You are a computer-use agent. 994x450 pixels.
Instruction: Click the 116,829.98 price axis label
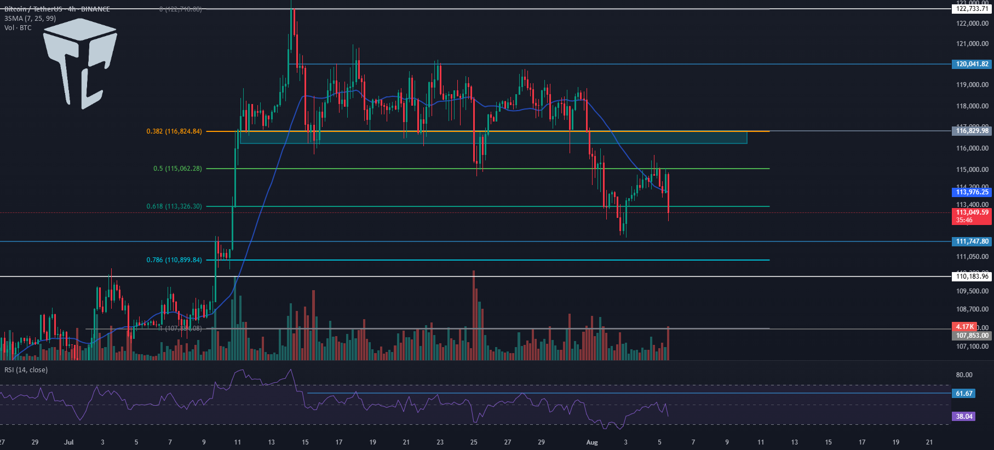pos(972,131)
